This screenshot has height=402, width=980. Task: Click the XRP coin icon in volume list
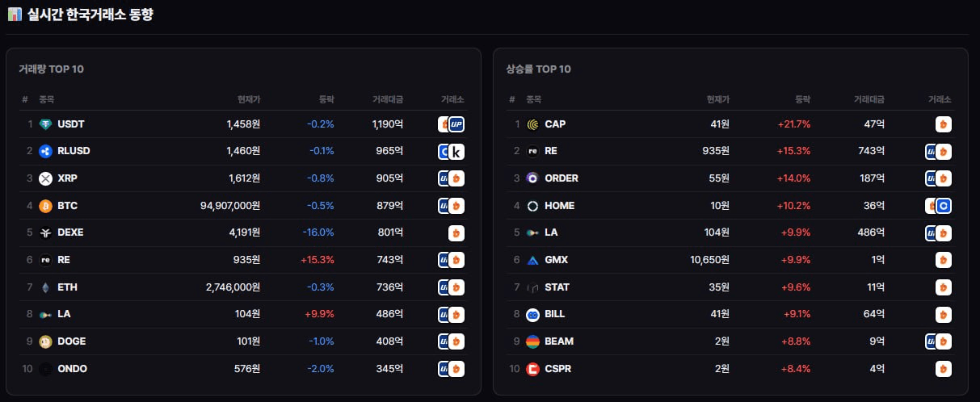[x=45, y=178]
